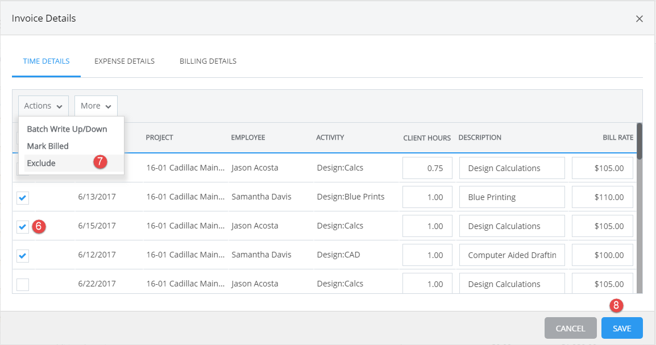Click the Blue Printing description field
Image resolution: width=656 pixels, height=345 pixels.
click(x=512, y=197)
